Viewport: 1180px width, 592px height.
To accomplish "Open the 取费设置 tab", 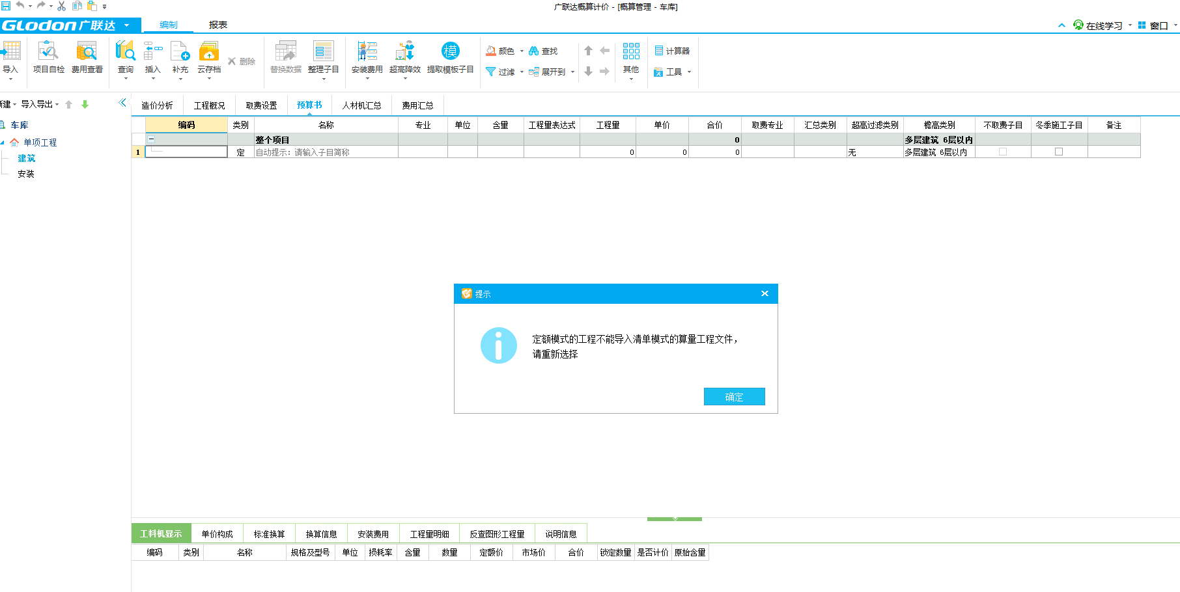I will click(x=262, y=105).
